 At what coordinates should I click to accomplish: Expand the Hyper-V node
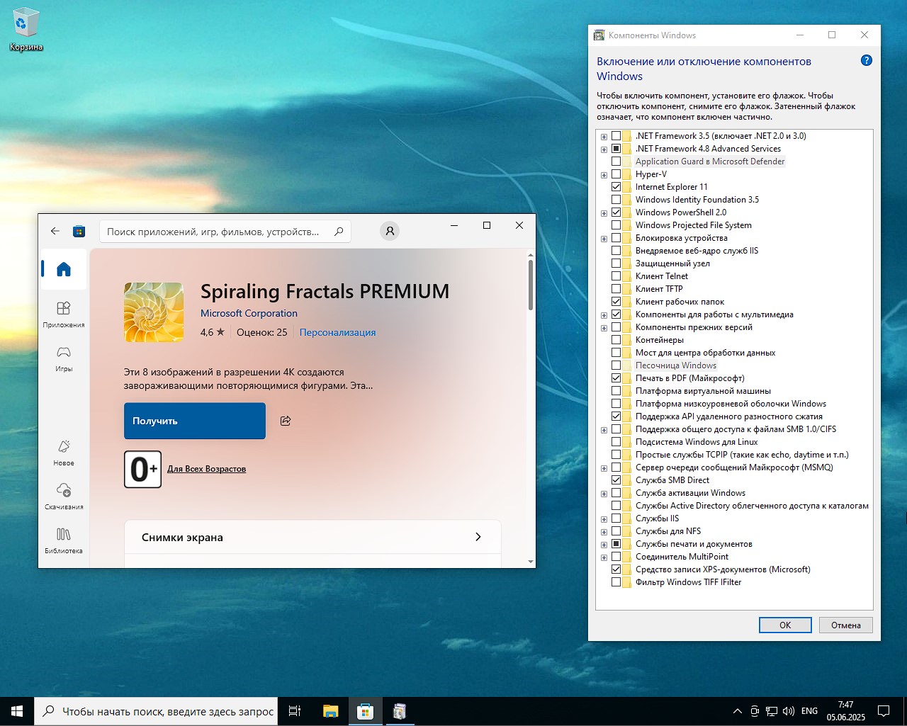[x=604, y=175]
